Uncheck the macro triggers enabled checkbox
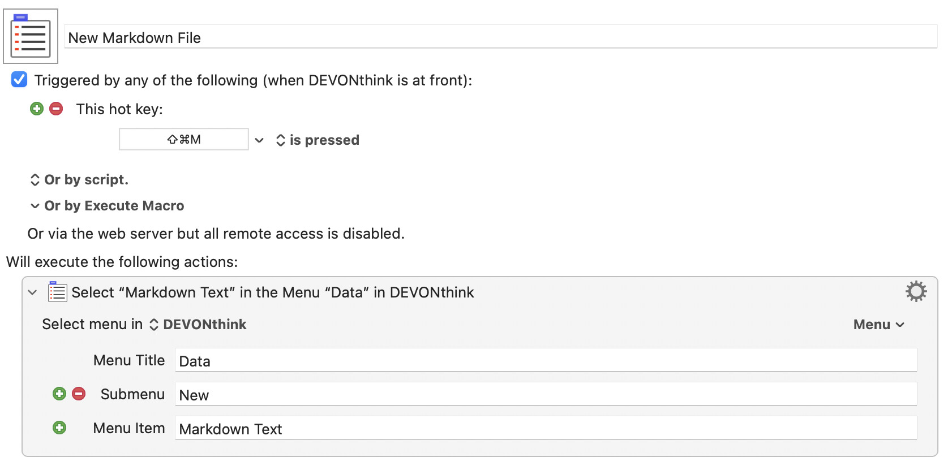Image resolution: width=952 pixels, height=466 pixels. click(x=19, y=80)
